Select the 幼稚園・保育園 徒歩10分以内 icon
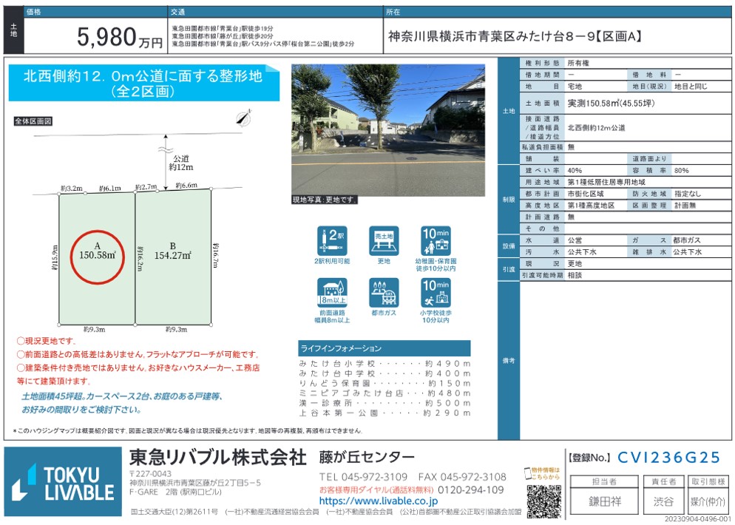 [436, 242]
